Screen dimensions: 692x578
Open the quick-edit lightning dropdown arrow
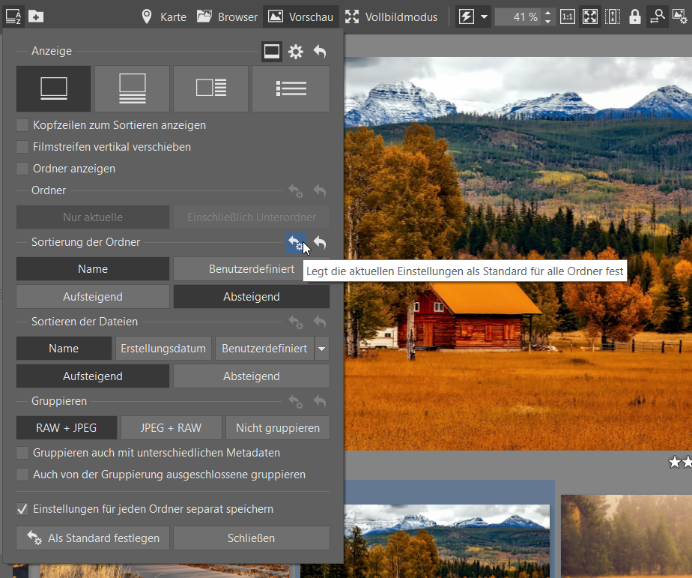485,16
